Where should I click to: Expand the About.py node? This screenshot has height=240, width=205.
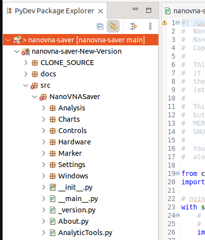pos(43,221)
